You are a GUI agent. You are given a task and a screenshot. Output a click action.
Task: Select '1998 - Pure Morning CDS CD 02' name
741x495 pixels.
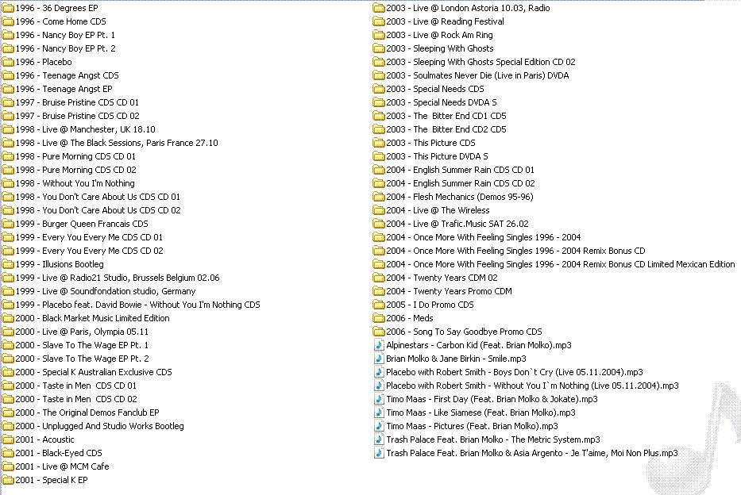point(75,170)
